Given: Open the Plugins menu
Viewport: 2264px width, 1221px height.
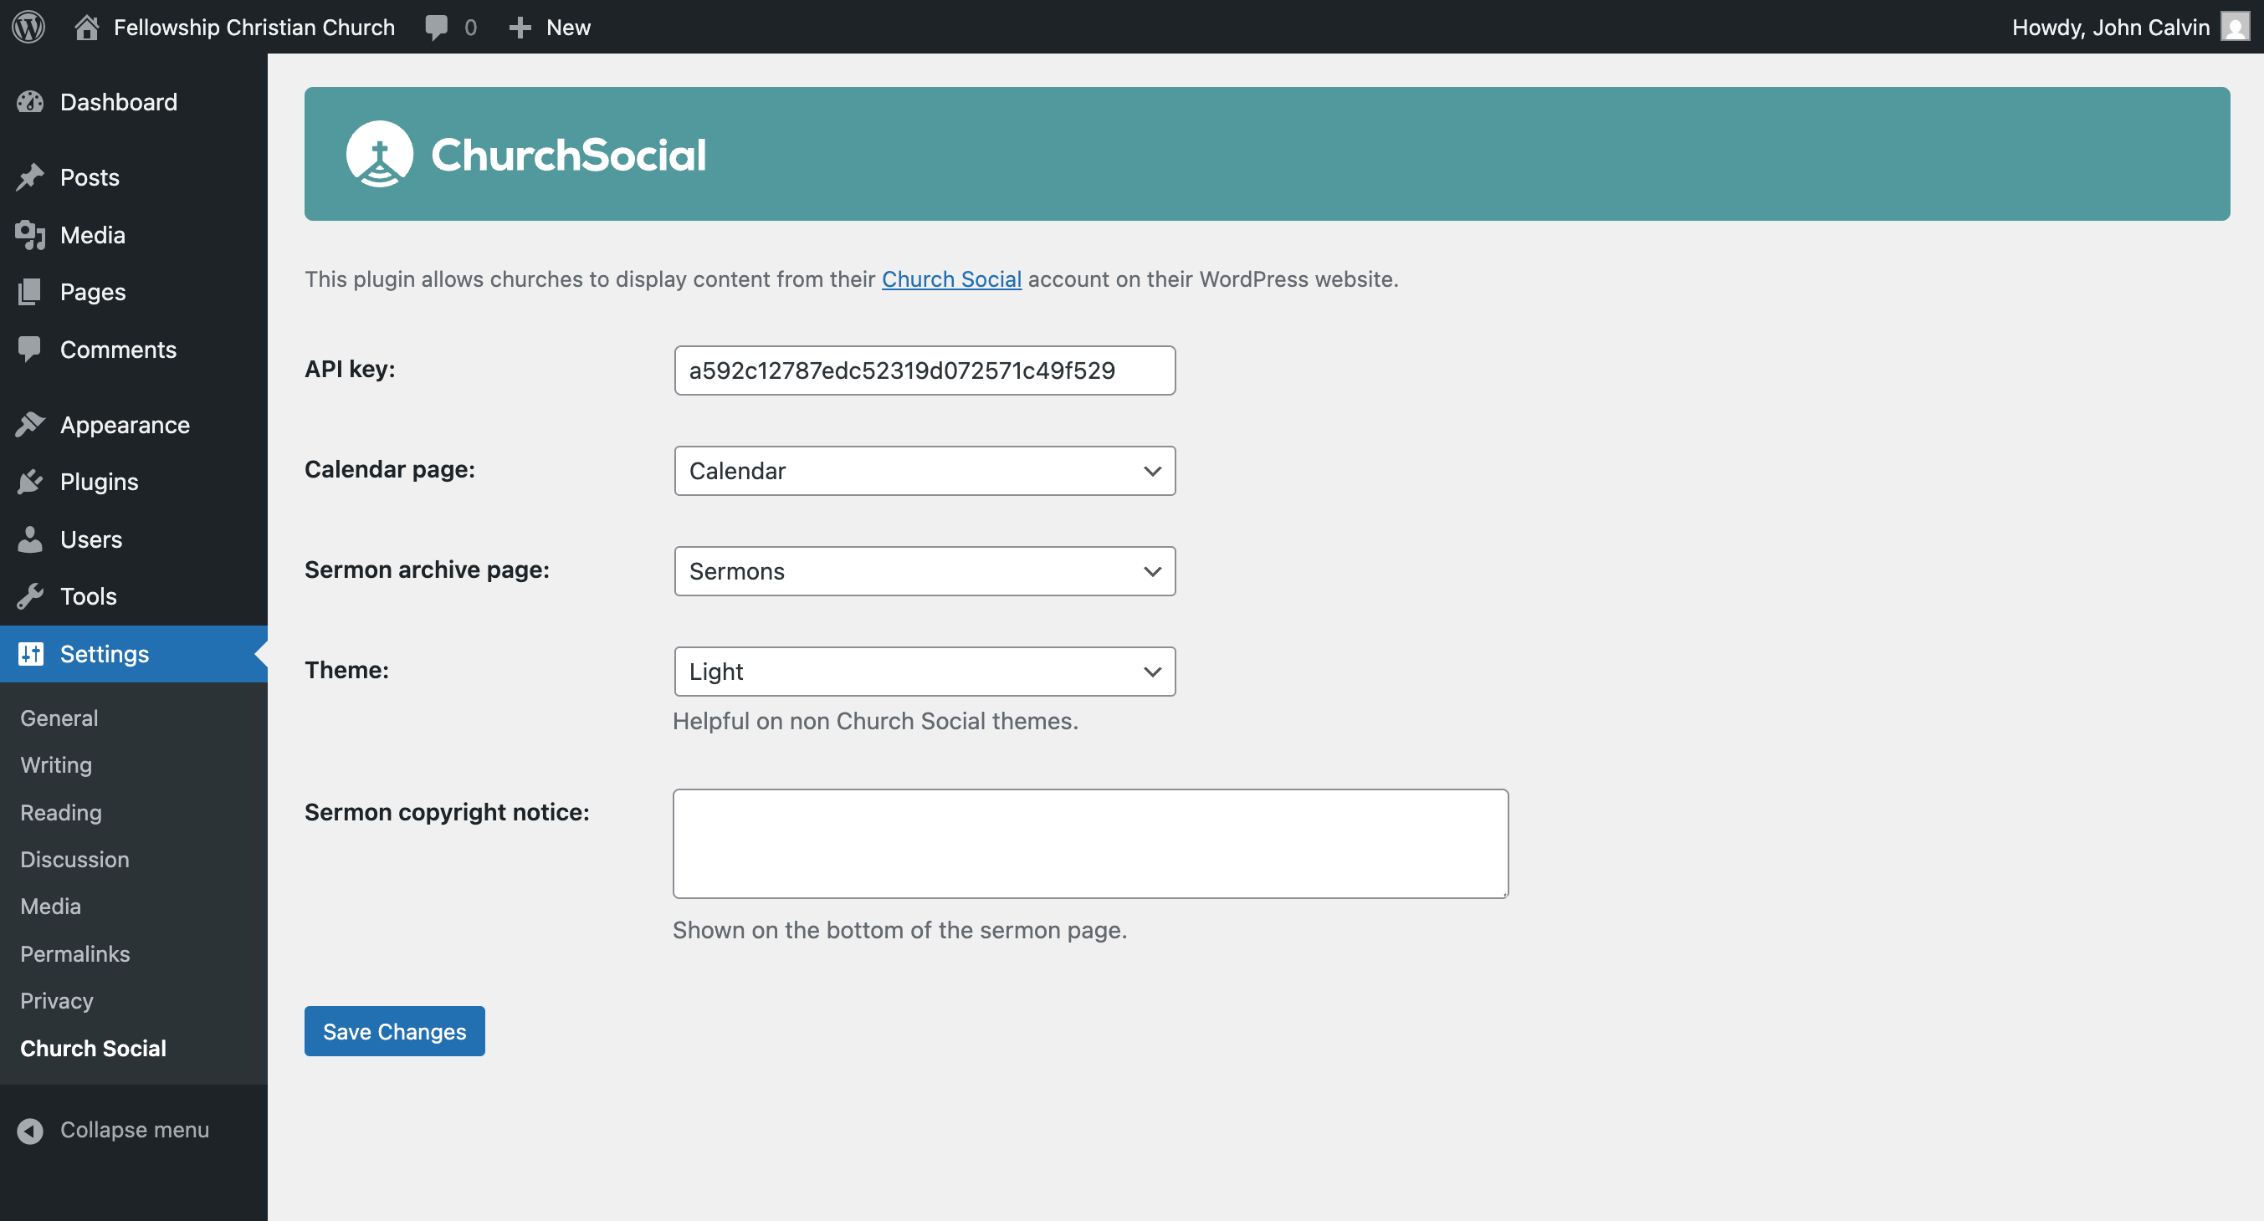Looking at the screenshot, I should [x=100, y=482].
